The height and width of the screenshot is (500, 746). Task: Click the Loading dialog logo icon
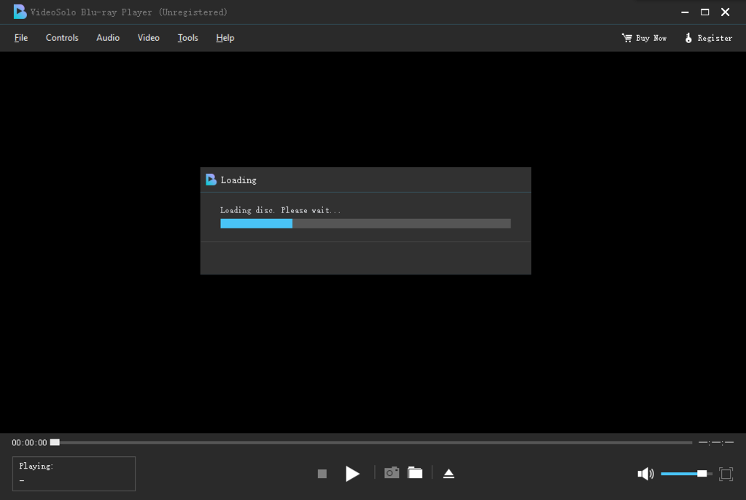[x=211, y=180]
